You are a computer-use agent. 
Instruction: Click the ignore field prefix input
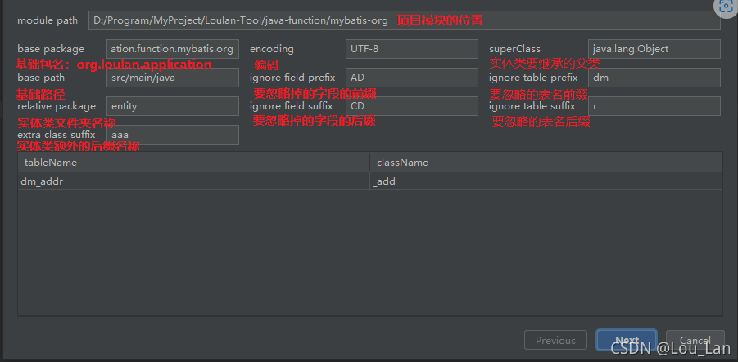[x=411, y=78]
